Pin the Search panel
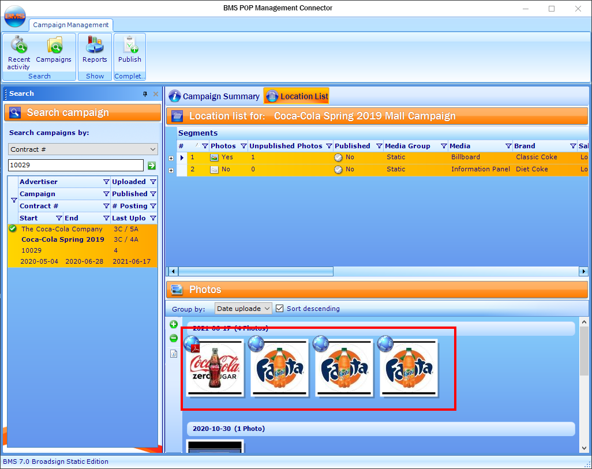Viewport: 592px width, 469px height. 145,94
